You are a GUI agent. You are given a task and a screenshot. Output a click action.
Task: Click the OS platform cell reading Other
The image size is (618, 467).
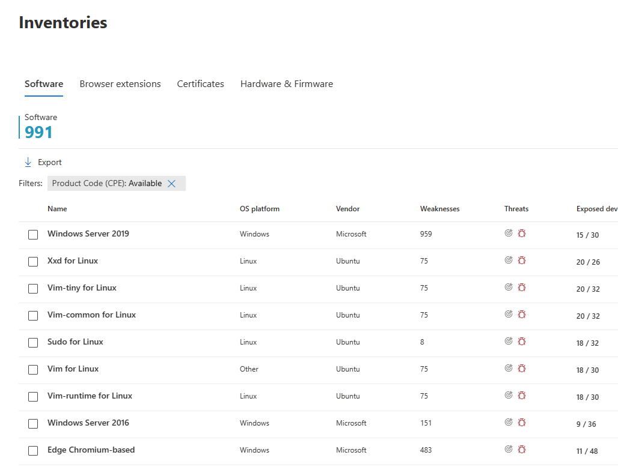coord(249,369)
